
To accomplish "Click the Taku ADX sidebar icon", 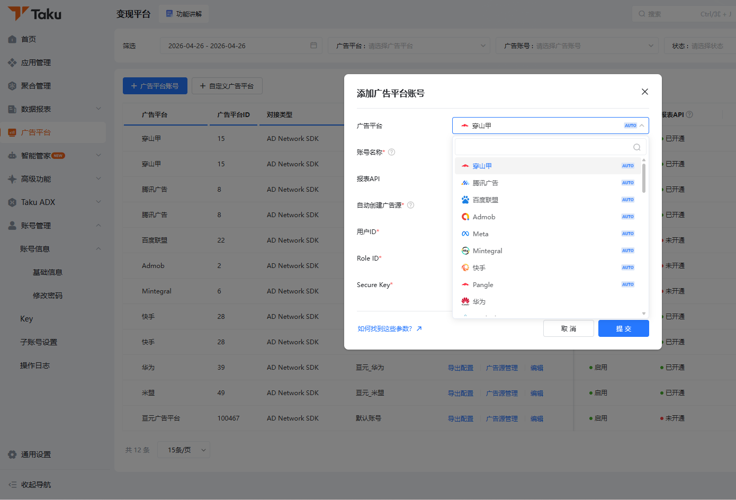I will 12,202.
